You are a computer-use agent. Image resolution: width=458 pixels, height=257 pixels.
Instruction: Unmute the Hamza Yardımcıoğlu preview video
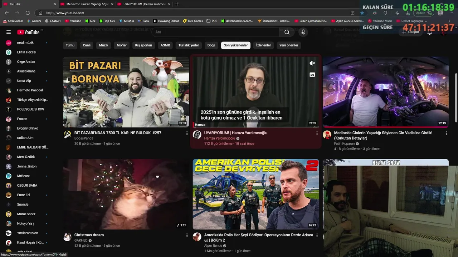coord(312,63)
